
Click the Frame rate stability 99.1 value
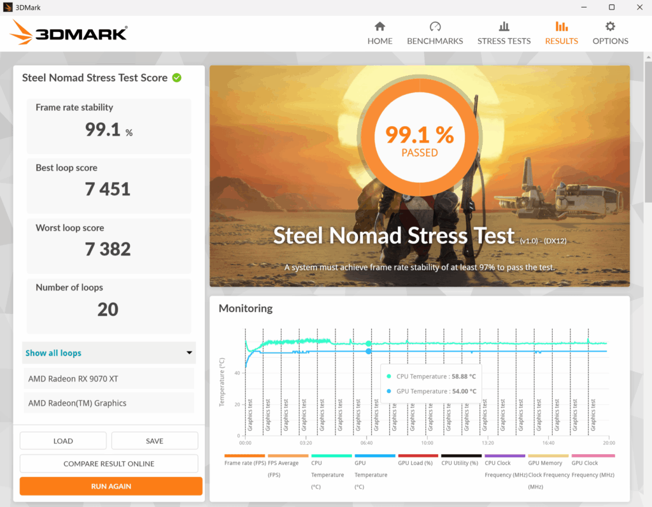(x=103, y=129)
